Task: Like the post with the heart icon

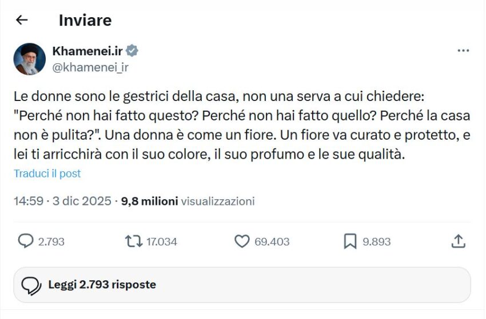Action: pos(242,241)
